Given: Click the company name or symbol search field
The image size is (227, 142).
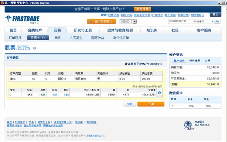Looking at the screenshot, I should point(180,21).
